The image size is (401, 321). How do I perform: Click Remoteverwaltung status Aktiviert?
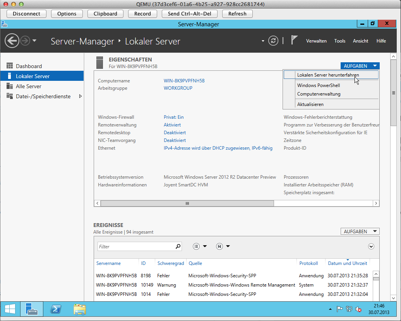tap(172, 125)
